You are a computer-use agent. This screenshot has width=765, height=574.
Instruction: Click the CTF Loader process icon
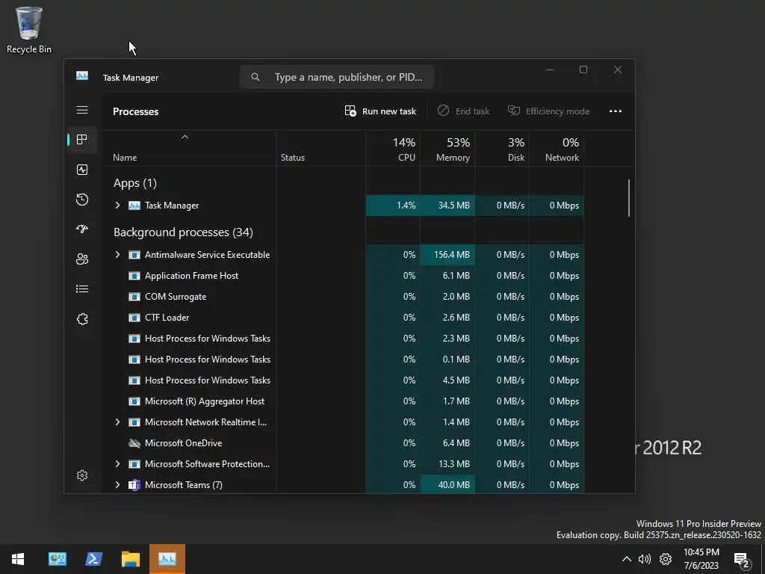134,318
